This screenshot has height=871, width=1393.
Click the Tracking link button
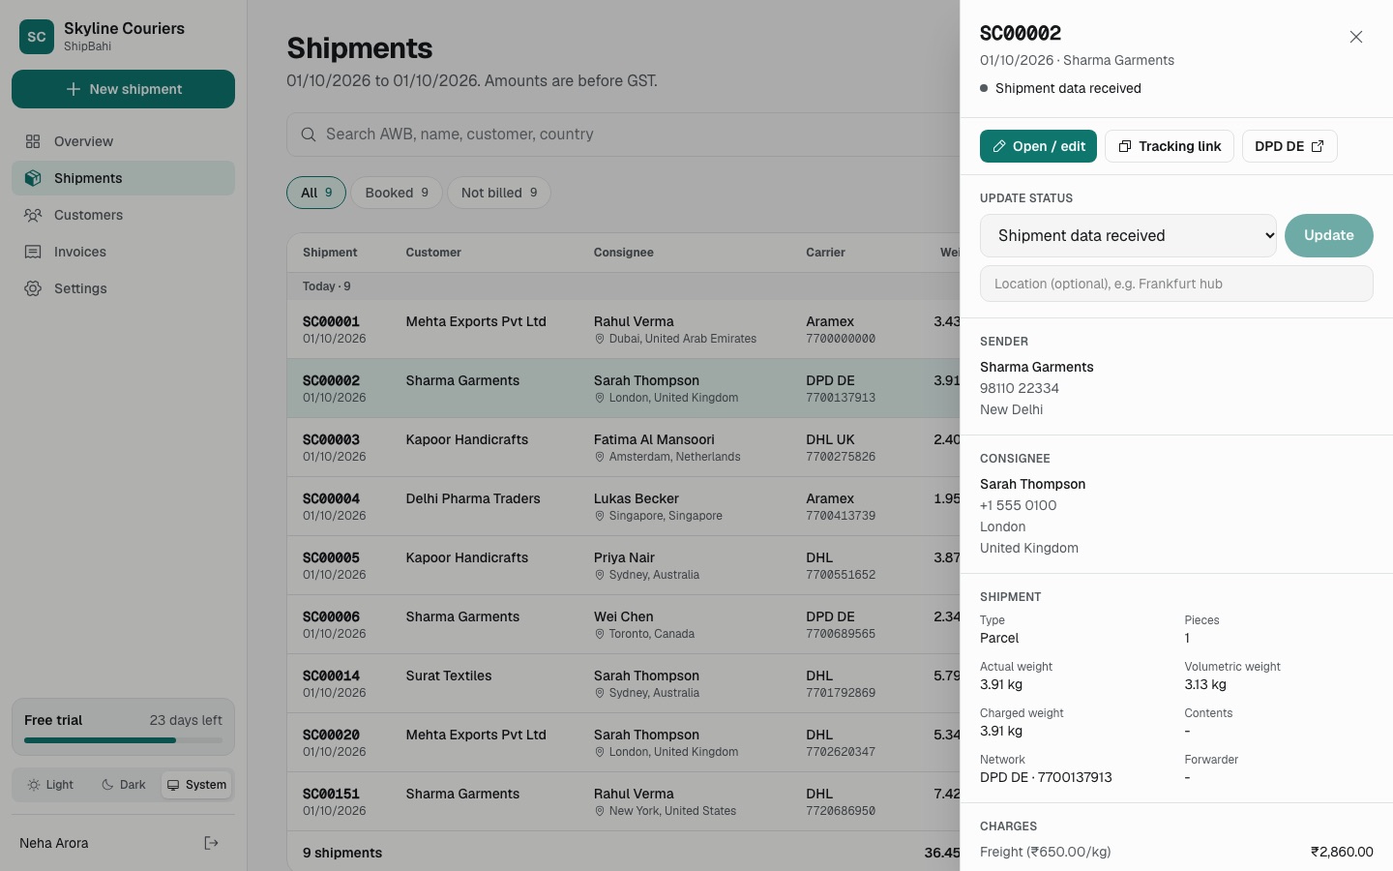[1170, 146]
